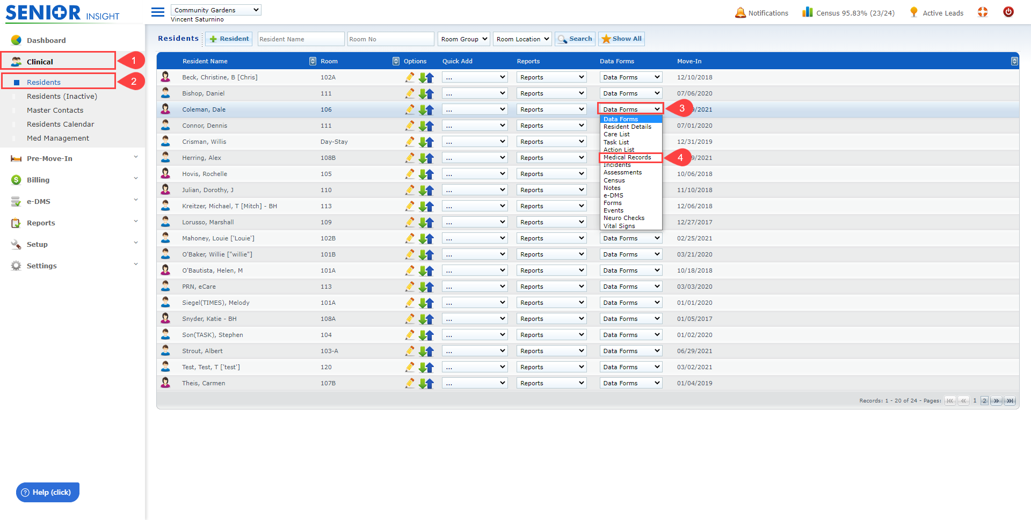Click the Active Leads lightbulb icon
The width and height of the screenshot is (1031, 520).
pos(914,12)
